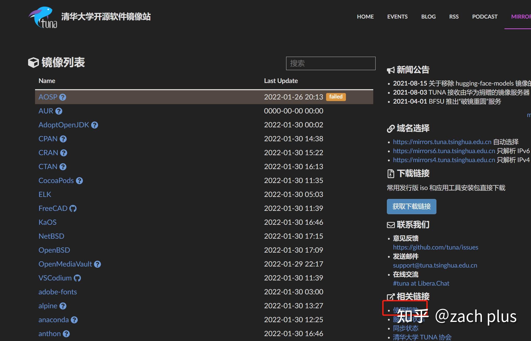Click the help icon next to AOSP
531x341 pixels.
pos(63,97)
